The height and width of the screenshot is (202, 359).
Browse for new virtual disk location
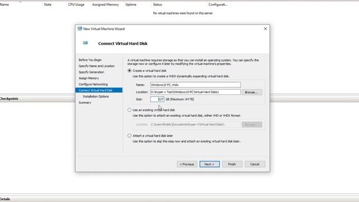point(252,92)
